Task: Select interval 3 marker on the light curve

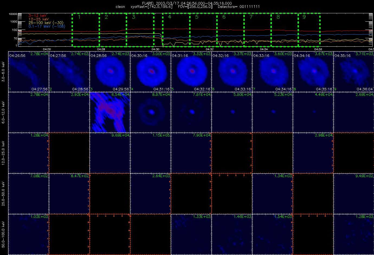Action: coord(133,17)
